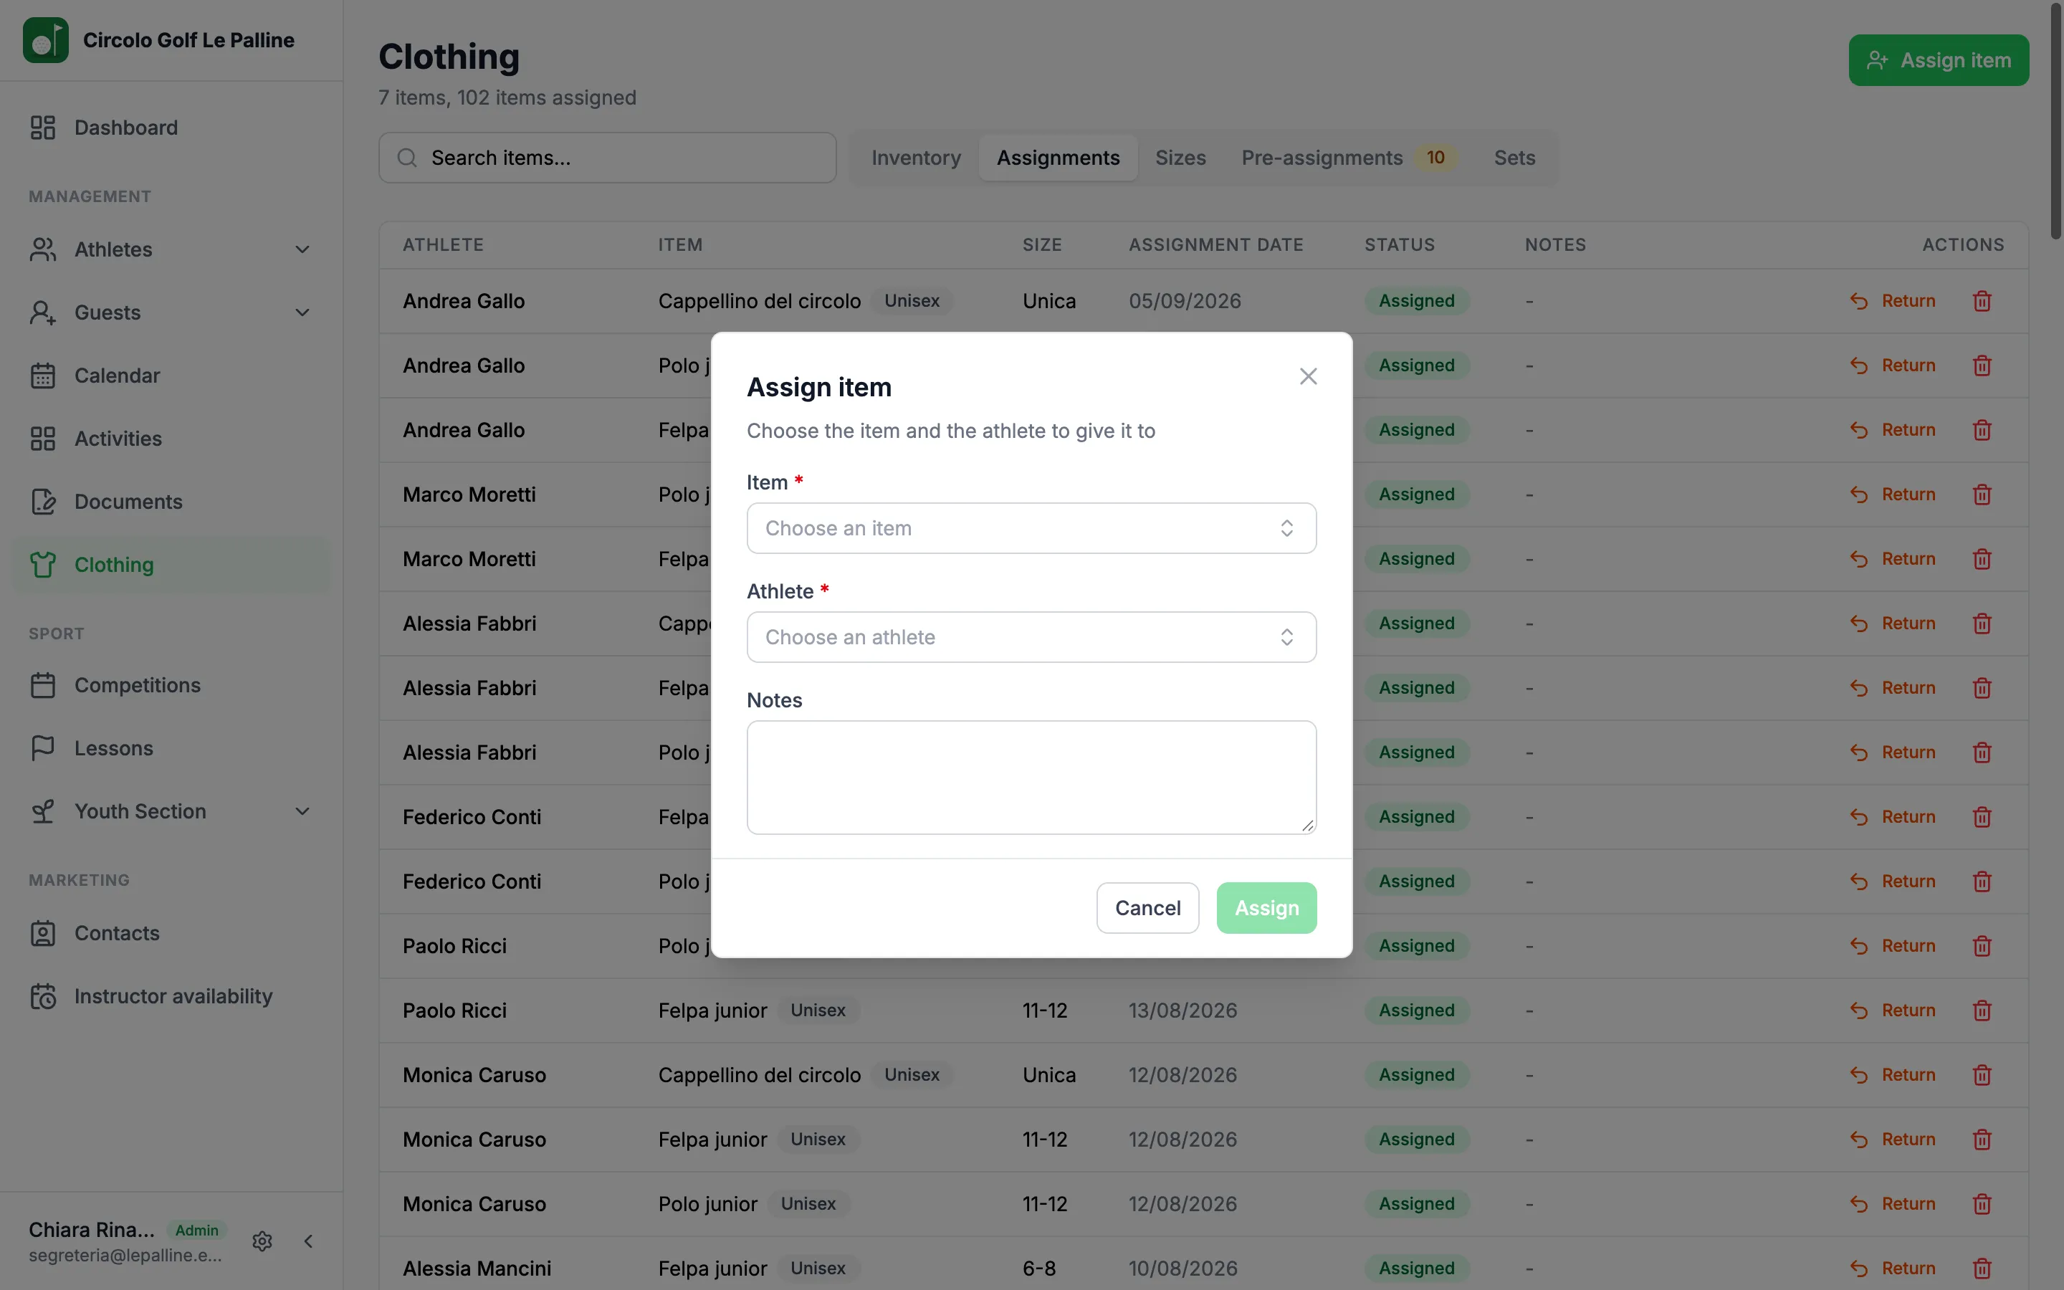Click the green Assign button
Image resolution: width=2064 pixels, height=1290 pixels.
click(x=1266, y=908)
